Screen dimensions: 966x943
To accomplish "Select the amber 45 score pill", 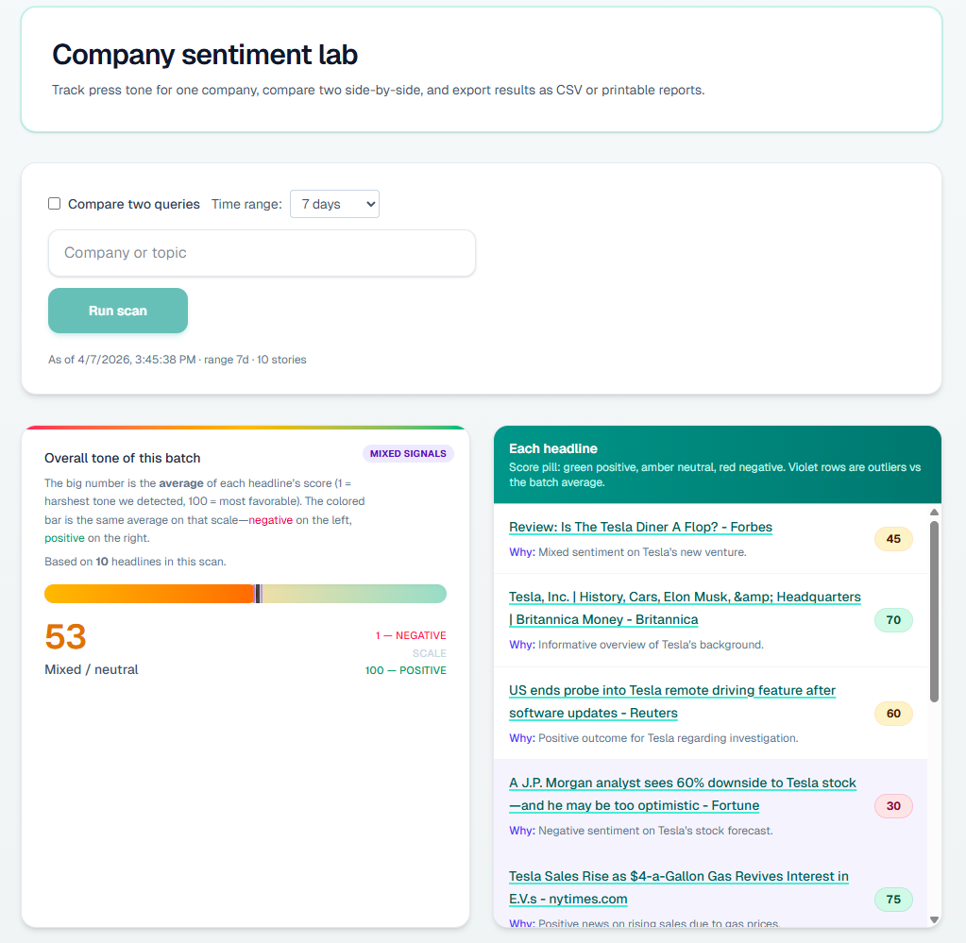I will tap(892, 539).
